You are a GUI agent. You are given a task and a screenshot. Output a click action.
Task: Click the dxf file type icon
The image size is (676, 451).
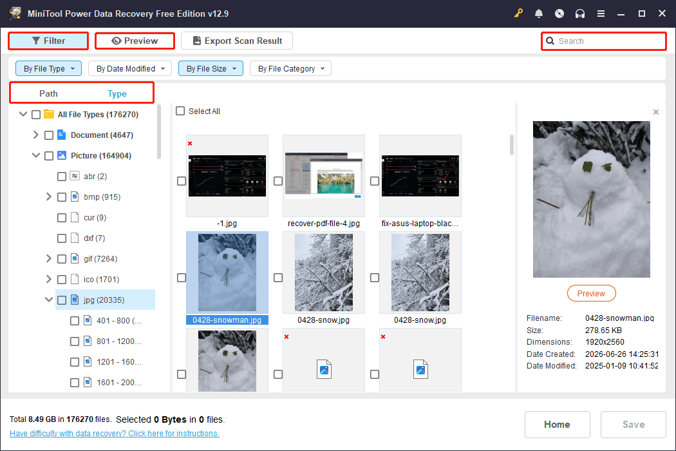[x=75, y=238]
